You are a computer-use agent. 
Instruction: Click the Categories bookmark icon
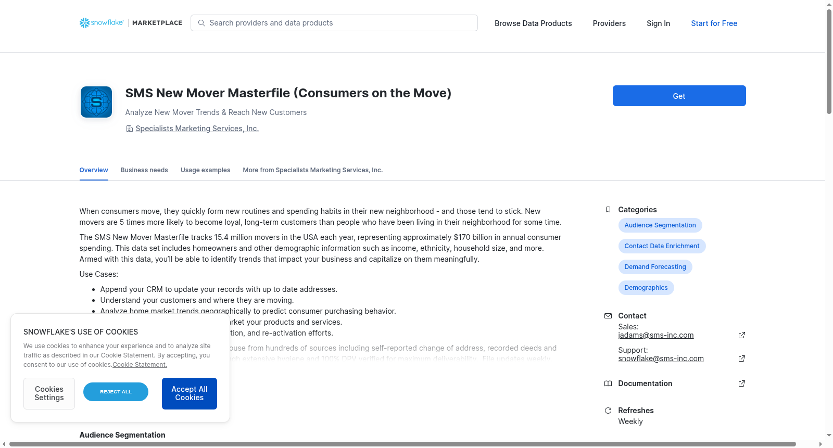(x=608, y=210)
